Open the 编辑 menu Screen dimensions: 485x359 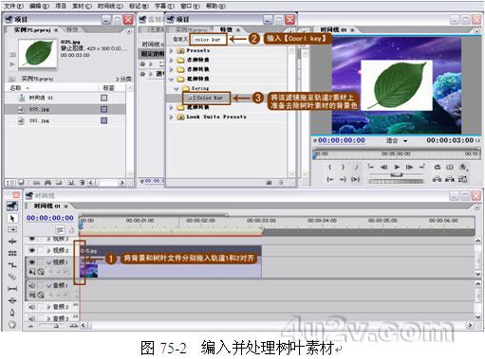[39, 6]
